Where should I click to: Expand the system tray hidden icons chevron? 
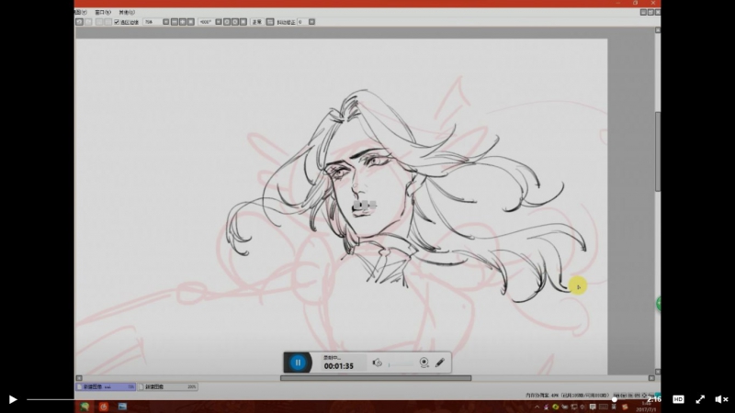pos(537,407)
